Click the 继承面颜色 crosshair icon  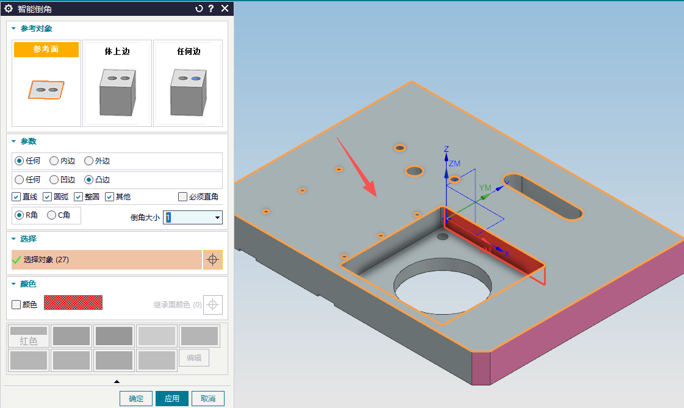(212, 305)
